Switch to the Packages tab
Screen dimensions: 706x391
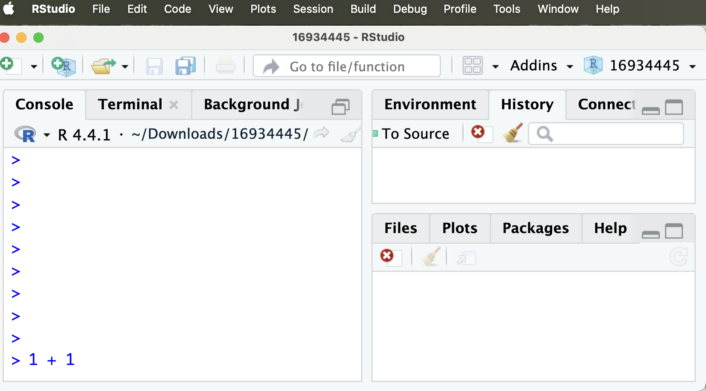535,228
